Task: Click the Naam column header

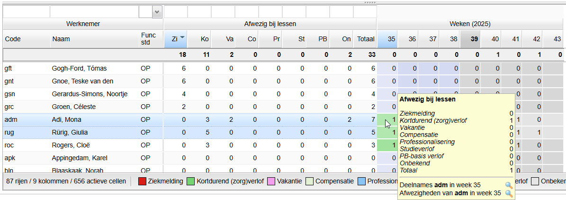Action: tap(94, 39)
